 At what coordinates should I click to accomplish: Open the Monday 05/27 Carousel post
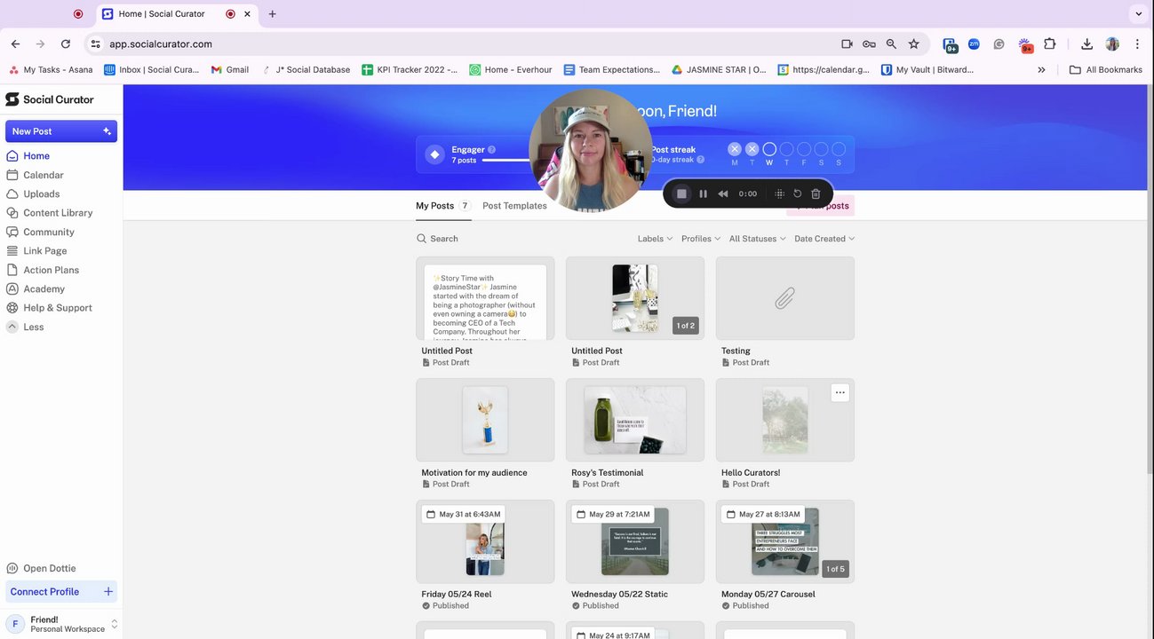(785, 541)
